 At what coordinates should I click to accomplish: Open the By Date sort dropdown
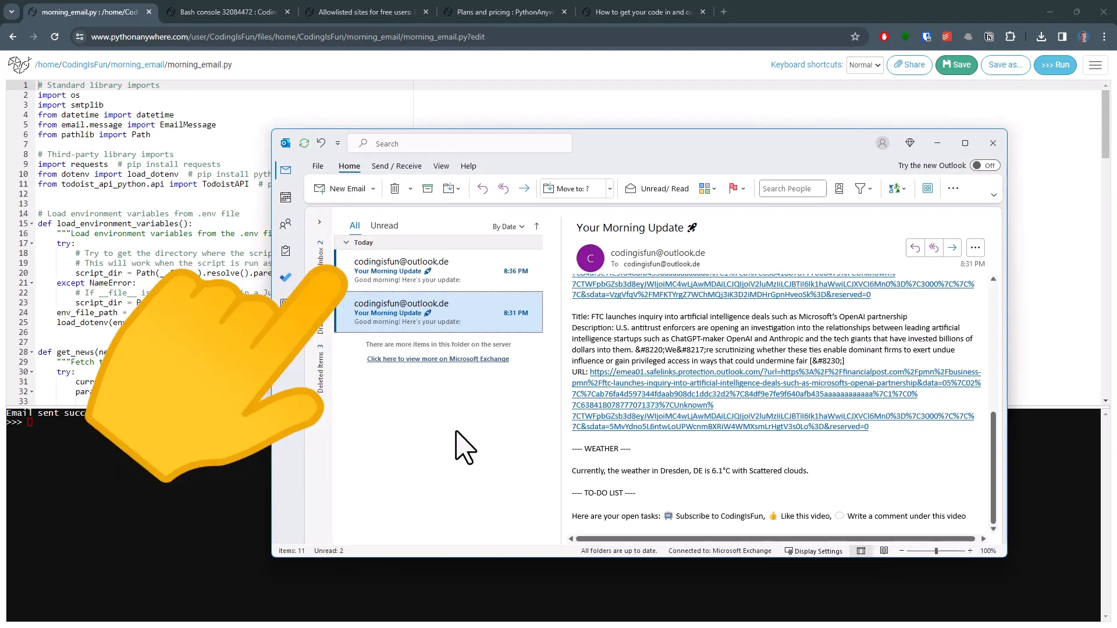[508, 227]
